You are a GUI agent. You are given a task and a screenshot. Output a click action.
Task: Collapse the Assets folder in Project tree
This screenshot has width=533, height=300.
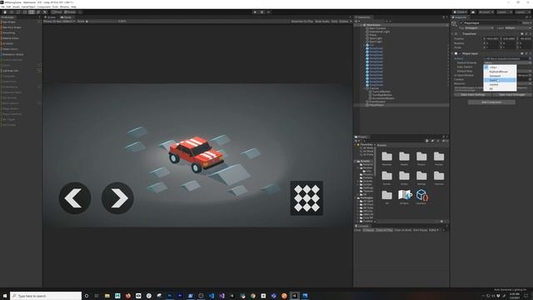click(x=356, y=161)
